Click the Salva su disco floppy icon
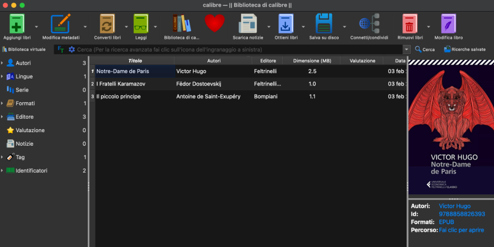This screenshot has width=494, height=247. (324, 23)
